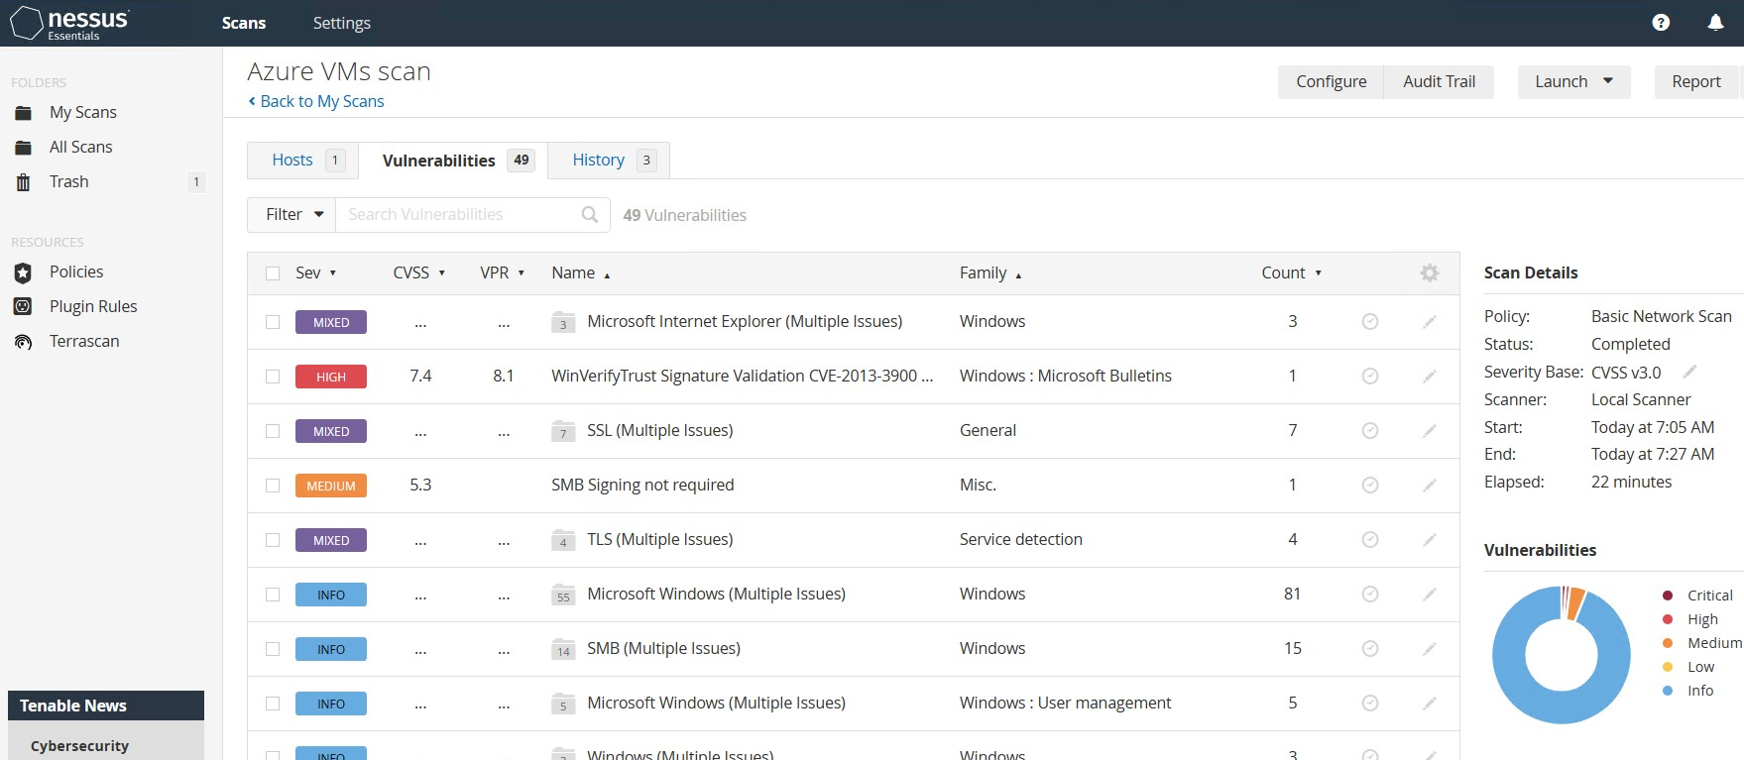Image resolution: width=1744 pixels, height=760 pixels.
Task: Check the SSL (Multiple Issues) row checkbox
Action: pyautogui.click(x=273, y=431)
